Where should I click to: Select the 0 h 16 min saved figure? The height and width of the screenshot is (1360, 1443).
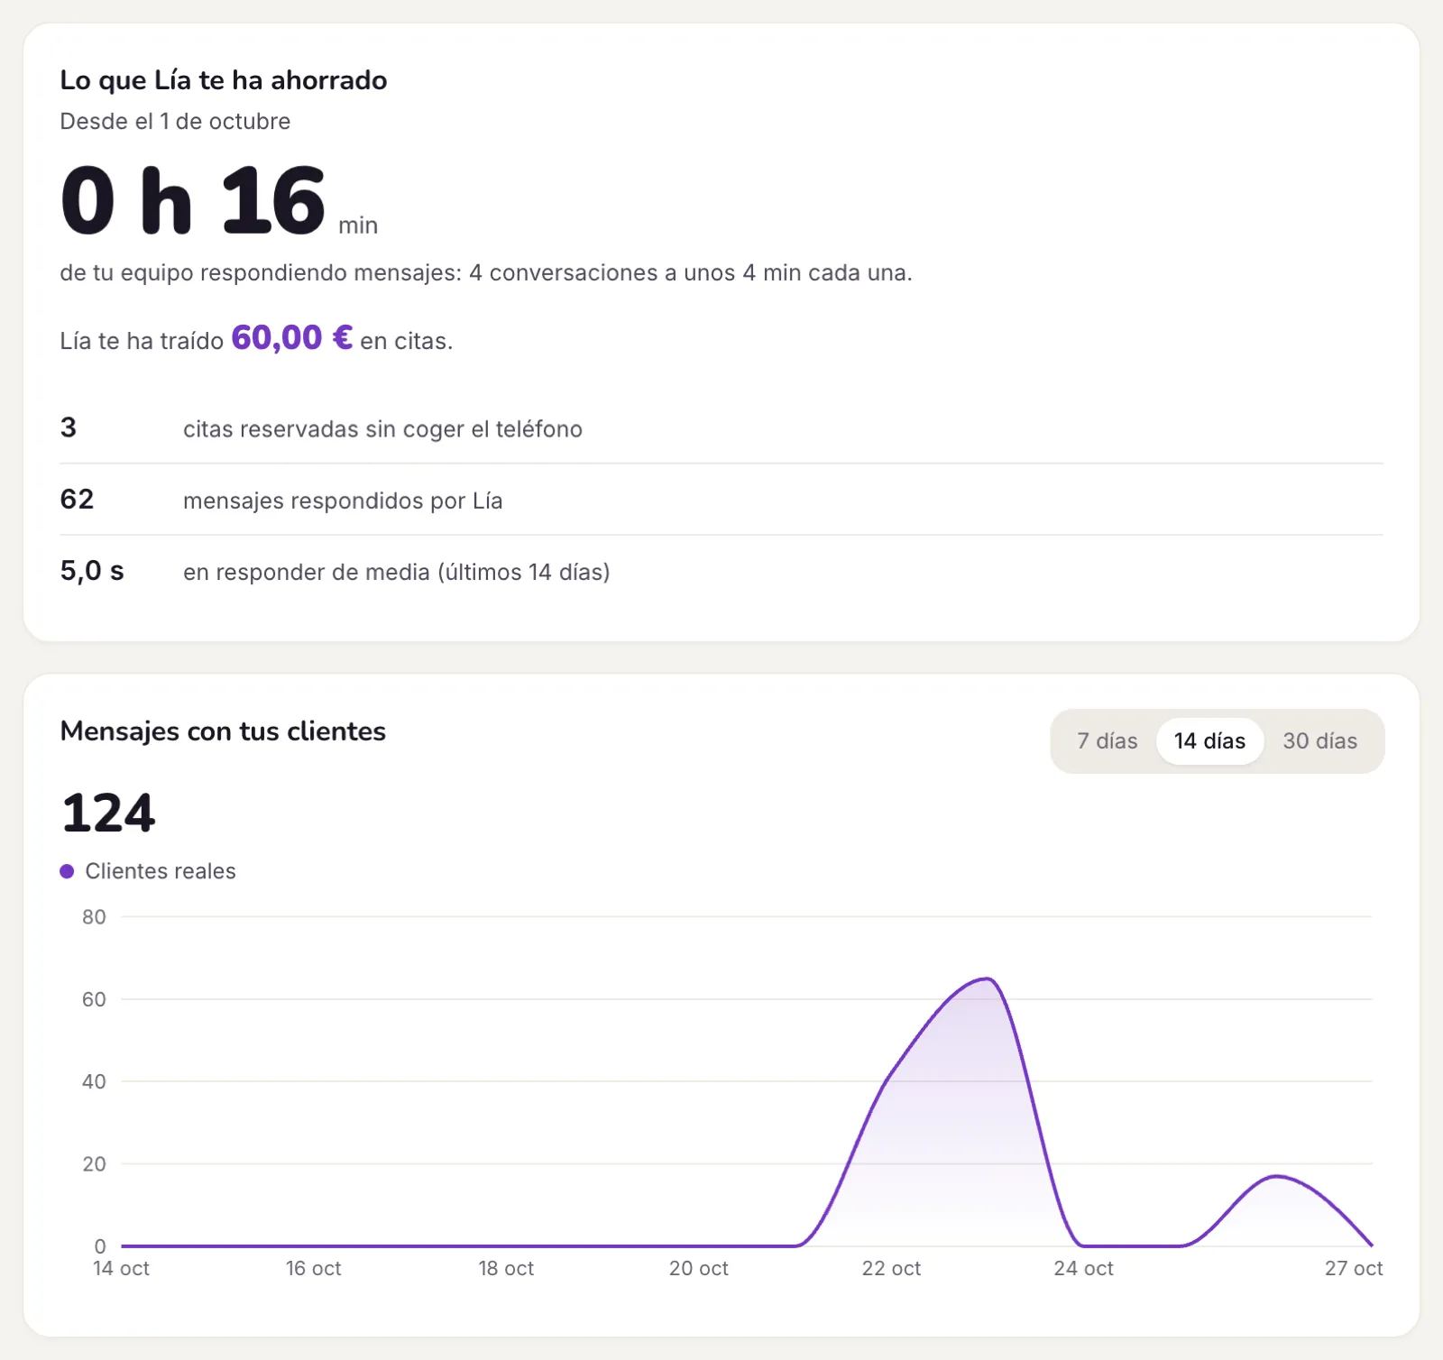pyautogui.click(x=219, y=200)
